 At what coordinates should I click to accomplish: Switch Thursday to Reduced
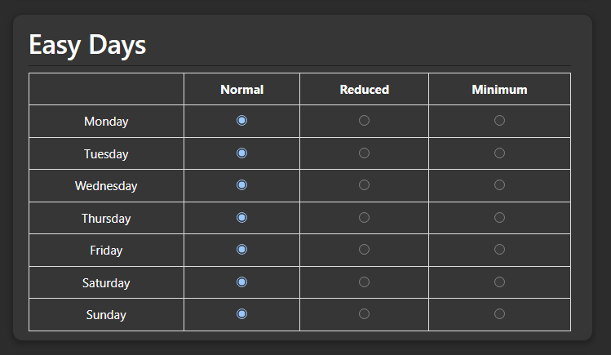[x=364, y=217]
